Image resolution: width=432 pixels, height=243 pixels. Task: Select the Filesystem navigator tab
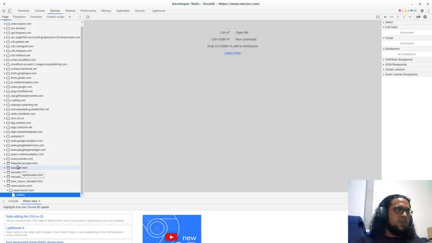click(x=19, y=17)
